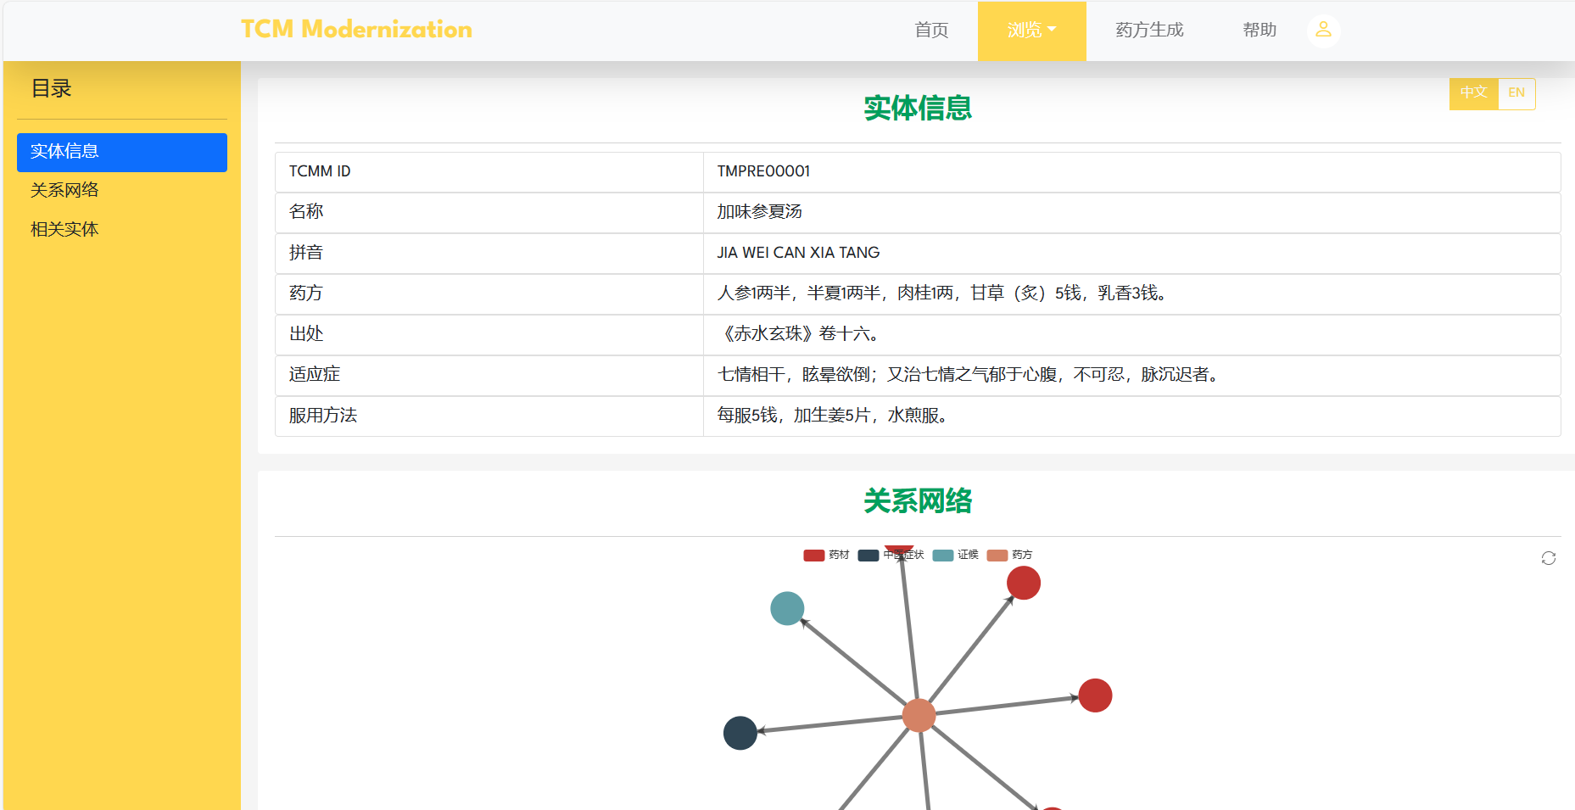Open 药方生成 page
The image size is (1575, 810).
point(1149,31)
